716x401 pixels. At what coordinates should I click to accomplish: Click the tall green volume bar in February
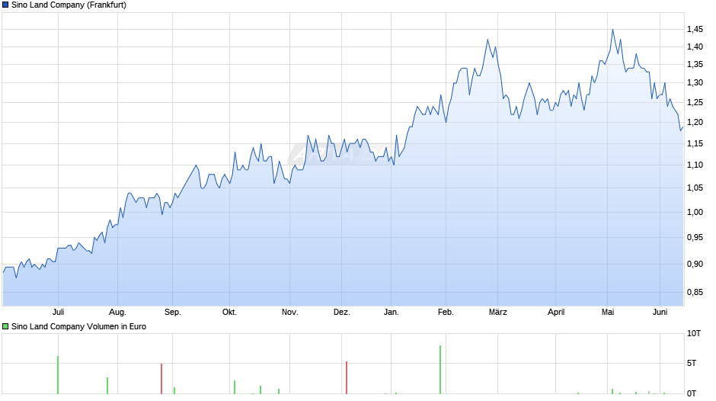(440, 370)
